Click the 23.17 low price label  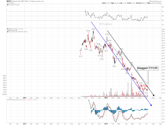pyautogui.click(x=81, y=56)
